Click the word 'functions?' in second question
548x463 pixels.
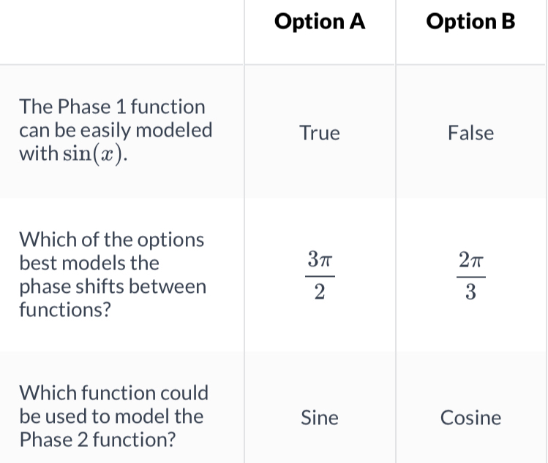coord(65,310)
